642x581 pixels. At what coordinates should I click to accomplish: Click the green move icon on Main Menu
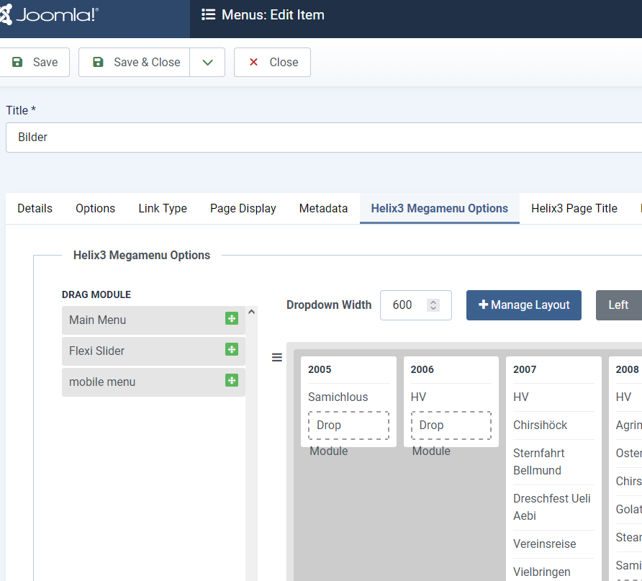point(232,319)
